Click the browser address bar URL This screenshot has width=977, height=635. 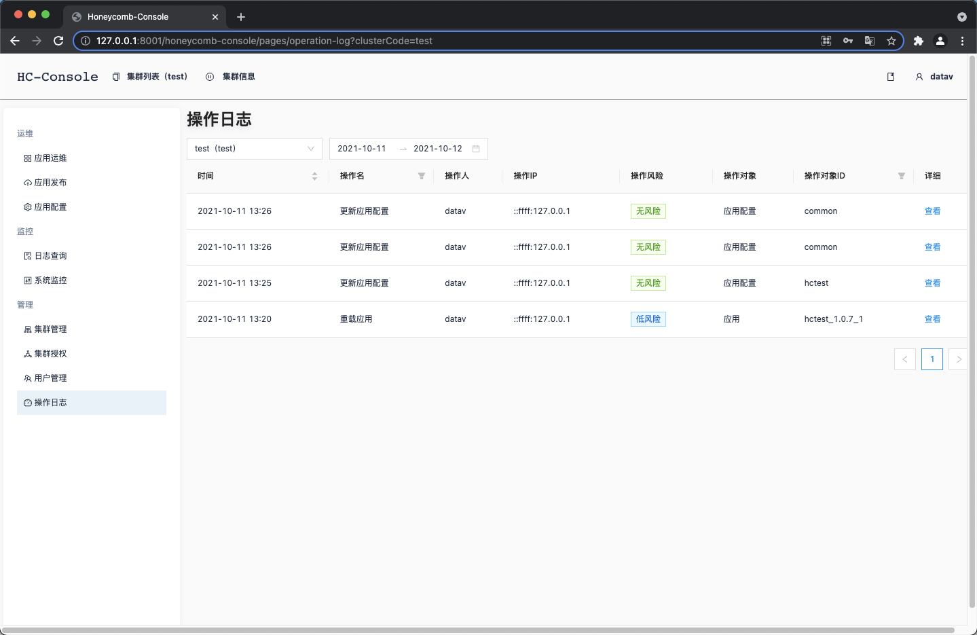point(264,41)
